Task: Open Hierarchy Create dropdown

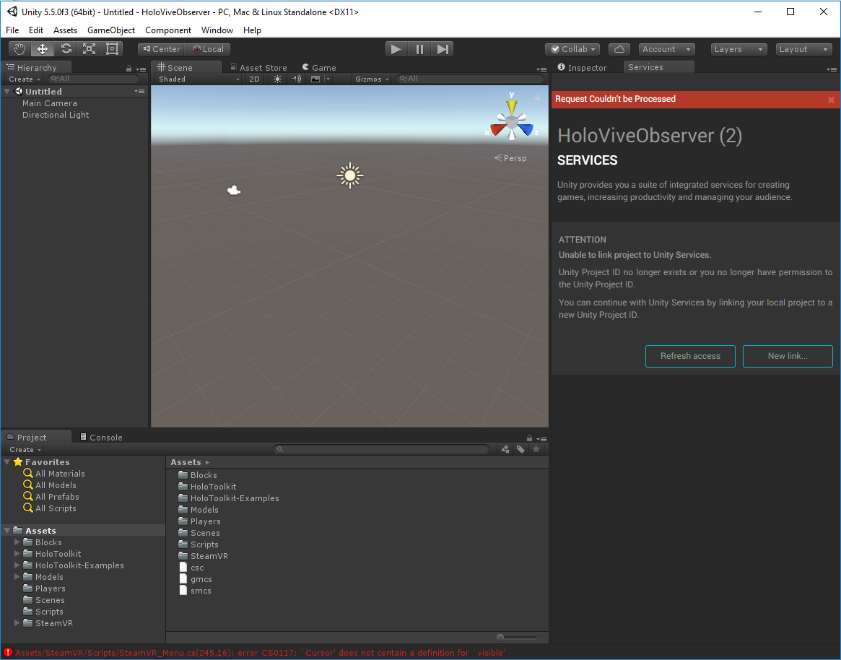Action: [25, 79]
